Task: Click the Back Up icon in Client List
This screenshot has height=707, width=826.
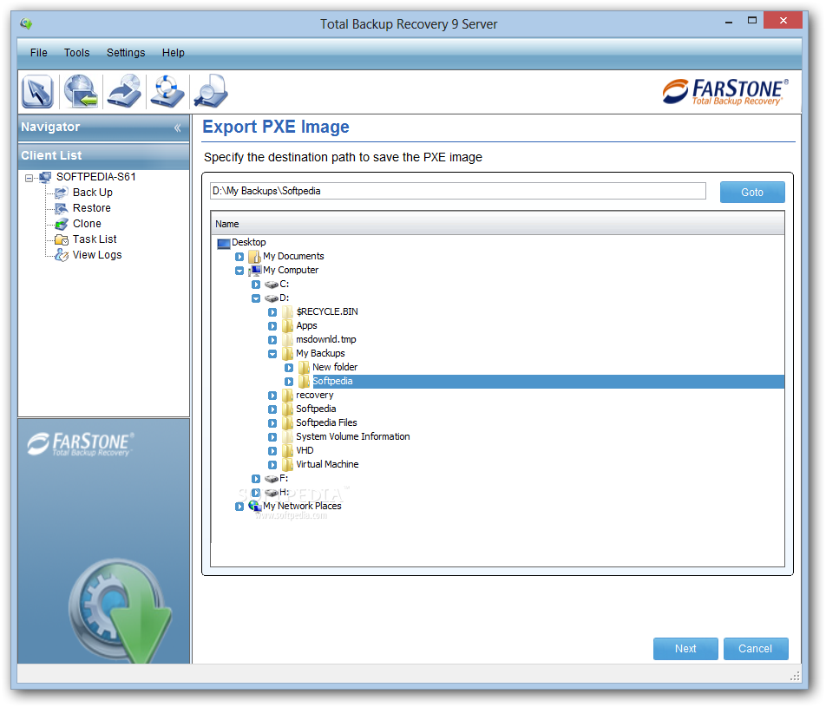Action: click(x=62, y=193)
